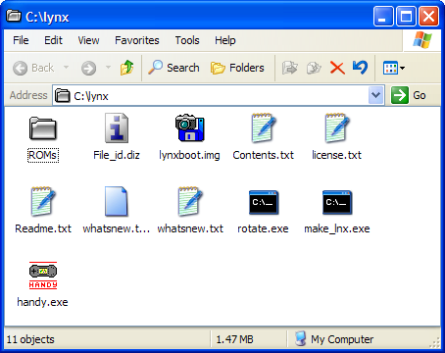The height and width of the screenshot is (353, 445).
Task: Select the Readme.txt notepad icon
Action: 43,201
